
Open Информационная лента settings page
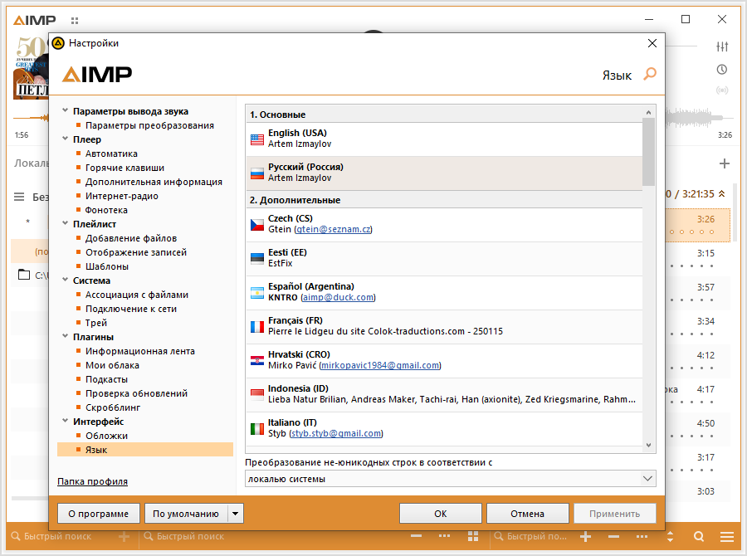click(140, 351)
